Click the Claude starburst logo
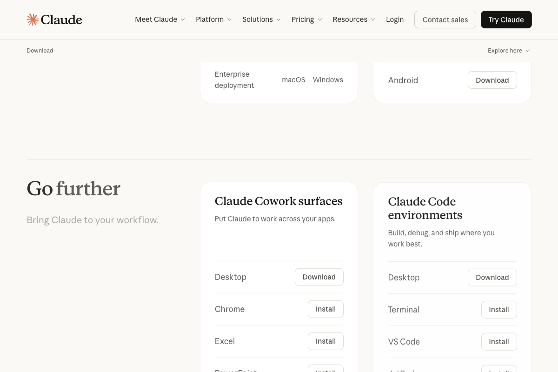Viewport: 558px width, 372px height. click(33, 20)
